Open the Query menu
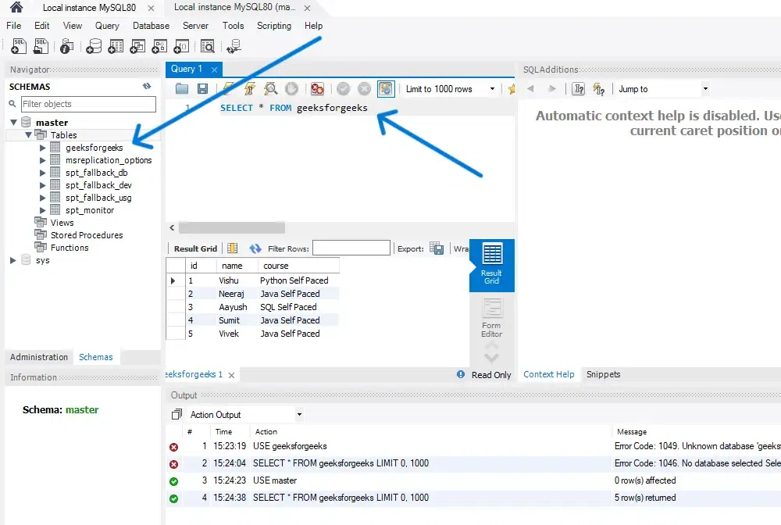This screenshot has width=781, height=525. (x=107, y=26)
